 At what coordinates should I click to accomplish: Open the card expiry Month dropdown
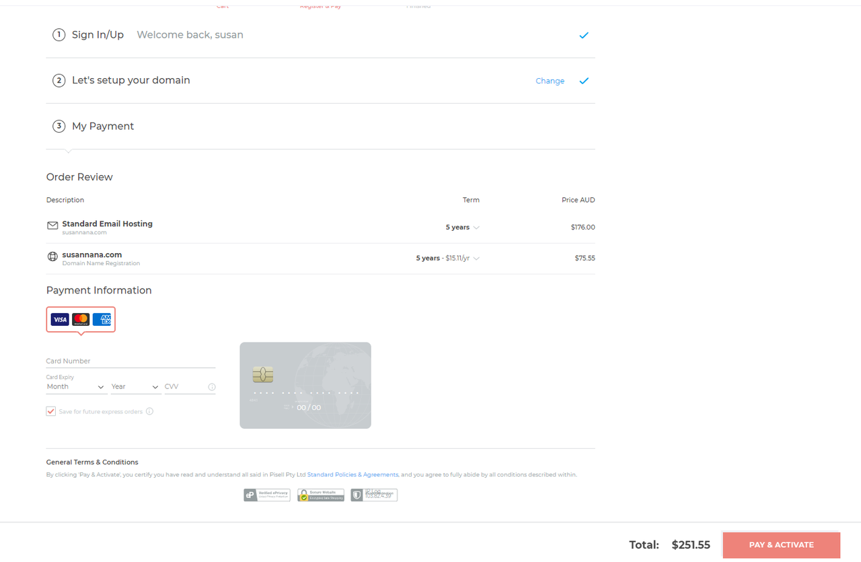76,387
